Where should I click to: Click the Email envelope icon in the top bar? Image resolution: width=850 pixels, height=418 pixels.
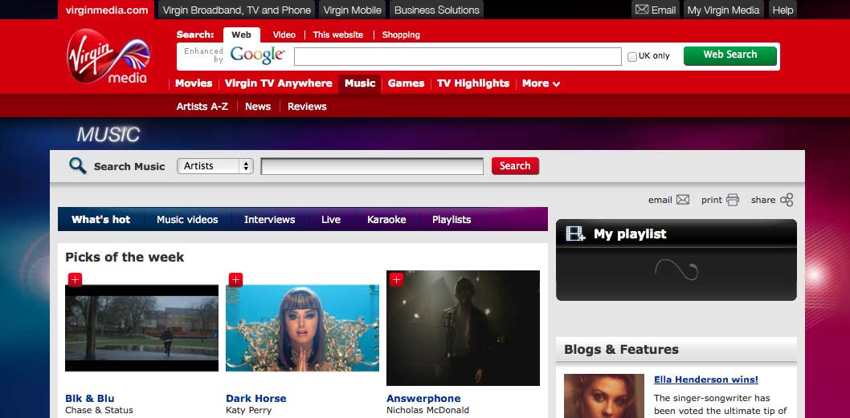pyautogui.click(x=642, y=10)
